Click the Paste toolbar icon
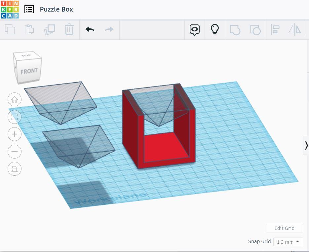 click(x=29, y=29)
